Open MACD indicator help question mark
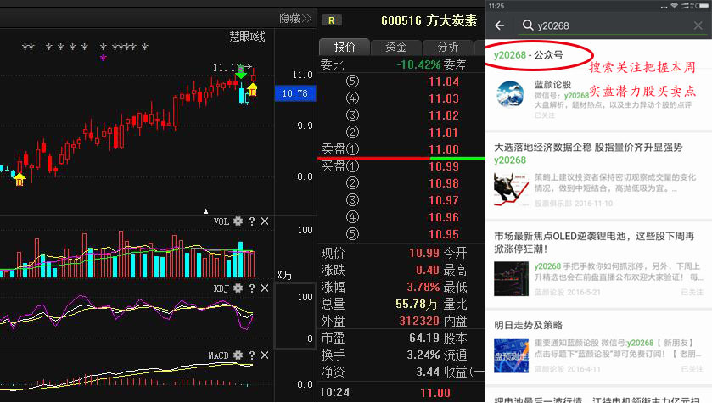 (252, 355)
